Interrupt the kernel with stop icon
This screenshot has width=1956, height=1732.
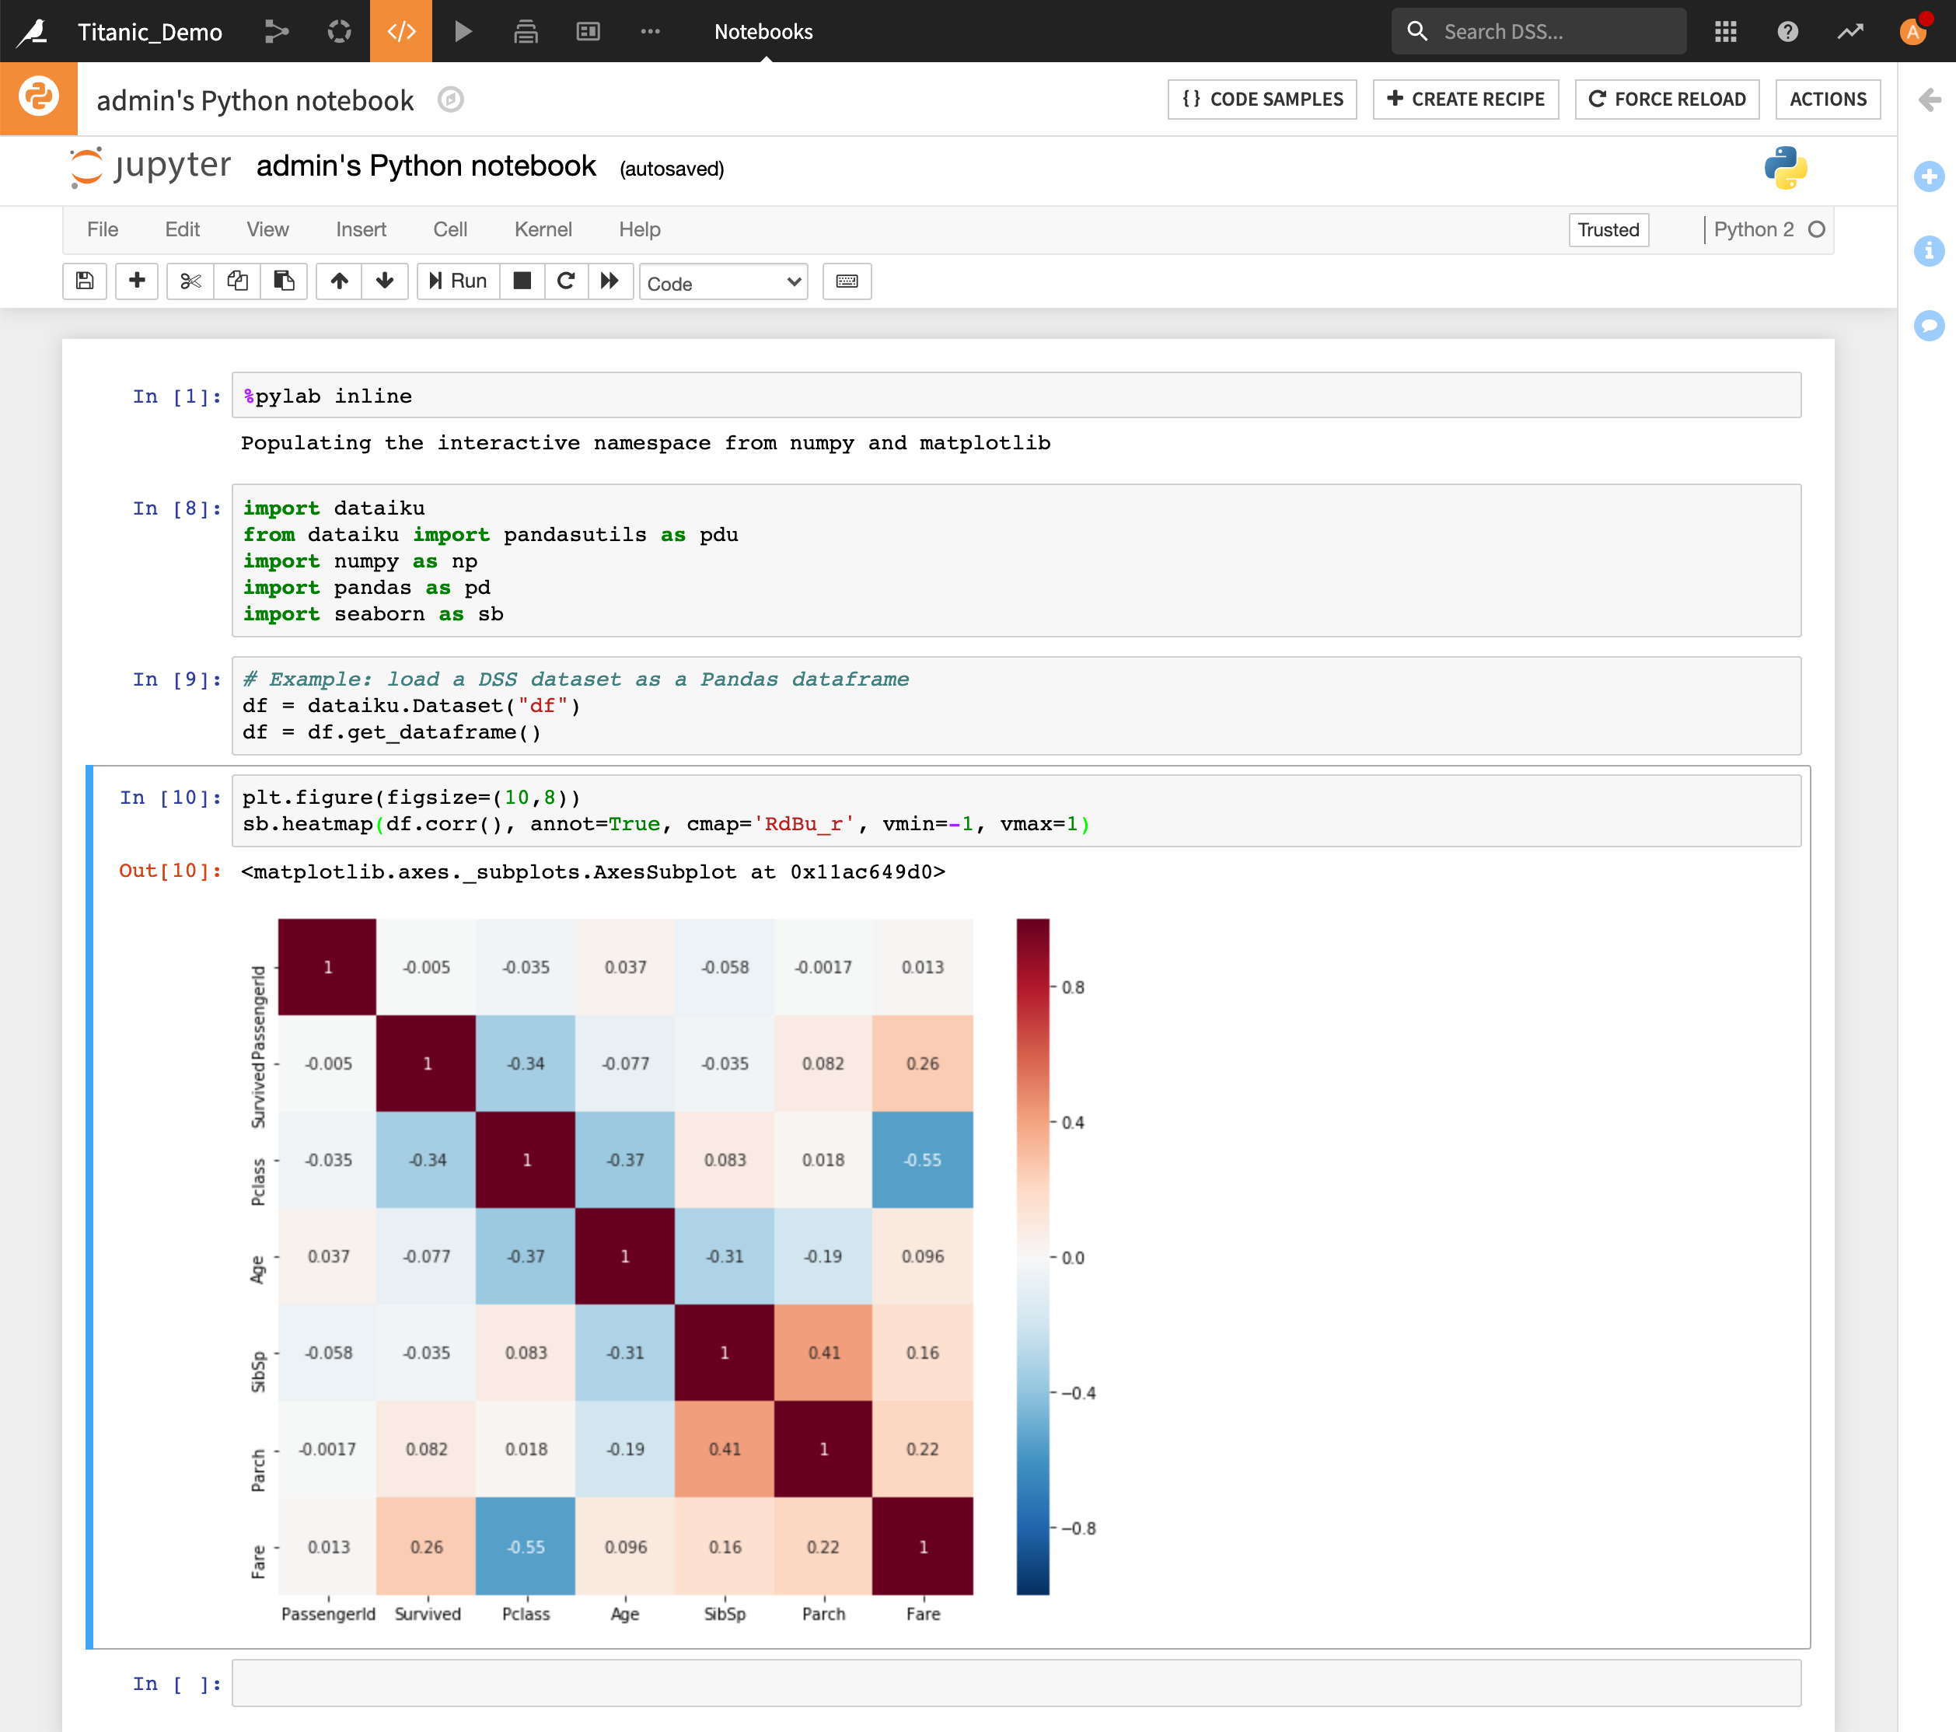pos(522,281)
